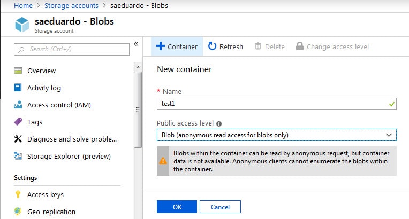Open Storage accounts breadcrumb link

pos(71,5)
